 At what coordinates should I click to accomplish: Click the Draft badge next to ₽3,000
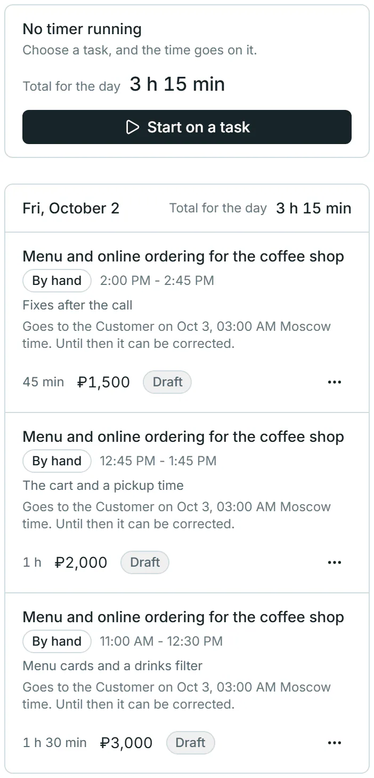click(x=190, y=743)
